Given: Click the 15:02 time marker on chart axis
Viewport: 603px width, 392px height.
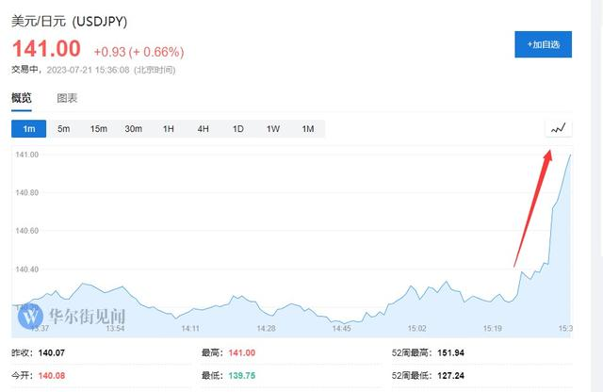Looking at the screenshot, I should click(416, 328).
